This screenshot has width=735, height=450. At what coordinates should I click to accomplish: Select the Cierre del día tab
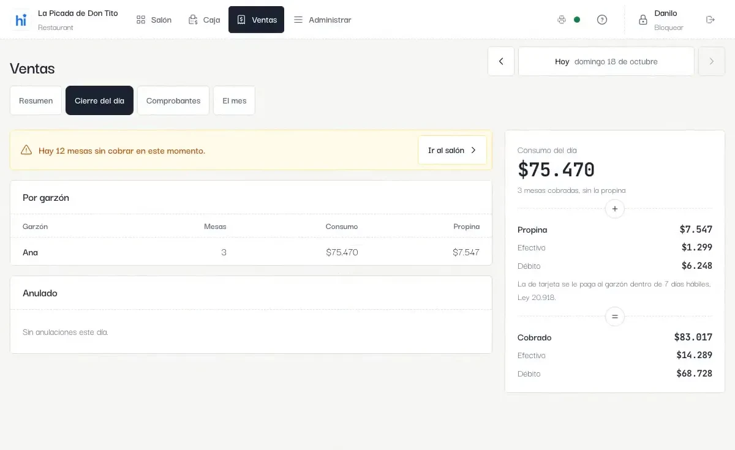tap(99, 100)
